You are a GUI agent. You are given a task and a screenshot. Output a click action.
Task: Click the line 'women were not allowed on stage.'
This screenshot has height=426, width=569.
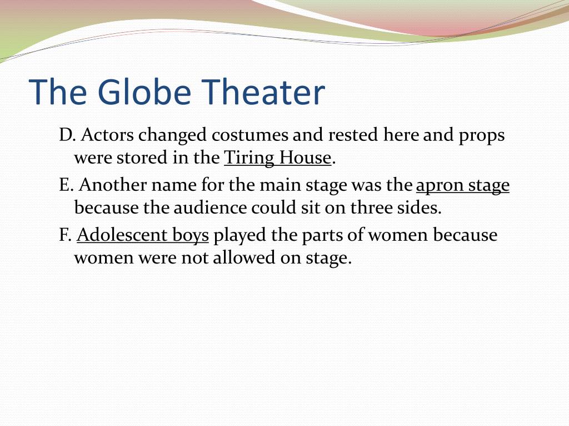tap(213, 258)
